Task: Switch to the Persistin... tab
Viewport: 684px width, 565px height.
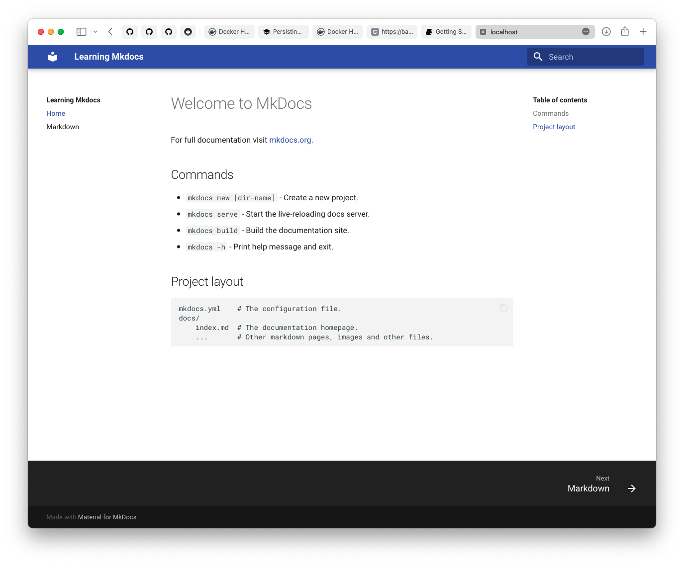Action: 284,32
